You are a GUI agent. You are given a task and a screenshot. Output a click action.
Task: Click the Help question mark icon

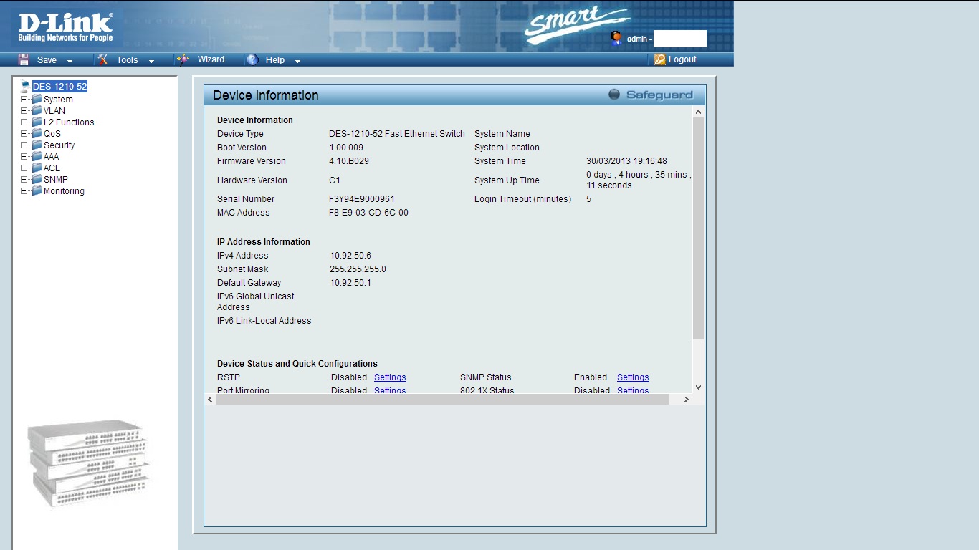pyautogui.click(x=252, y=60)
